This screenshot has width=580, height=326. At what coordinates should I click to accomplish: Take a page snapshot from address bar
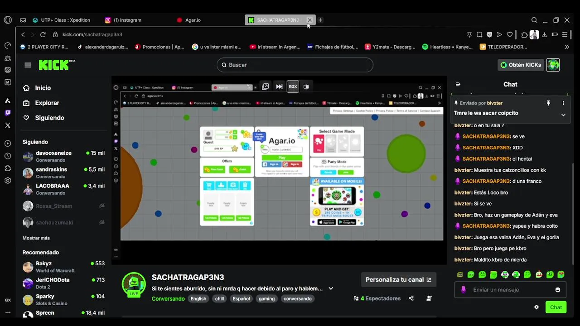479,34
